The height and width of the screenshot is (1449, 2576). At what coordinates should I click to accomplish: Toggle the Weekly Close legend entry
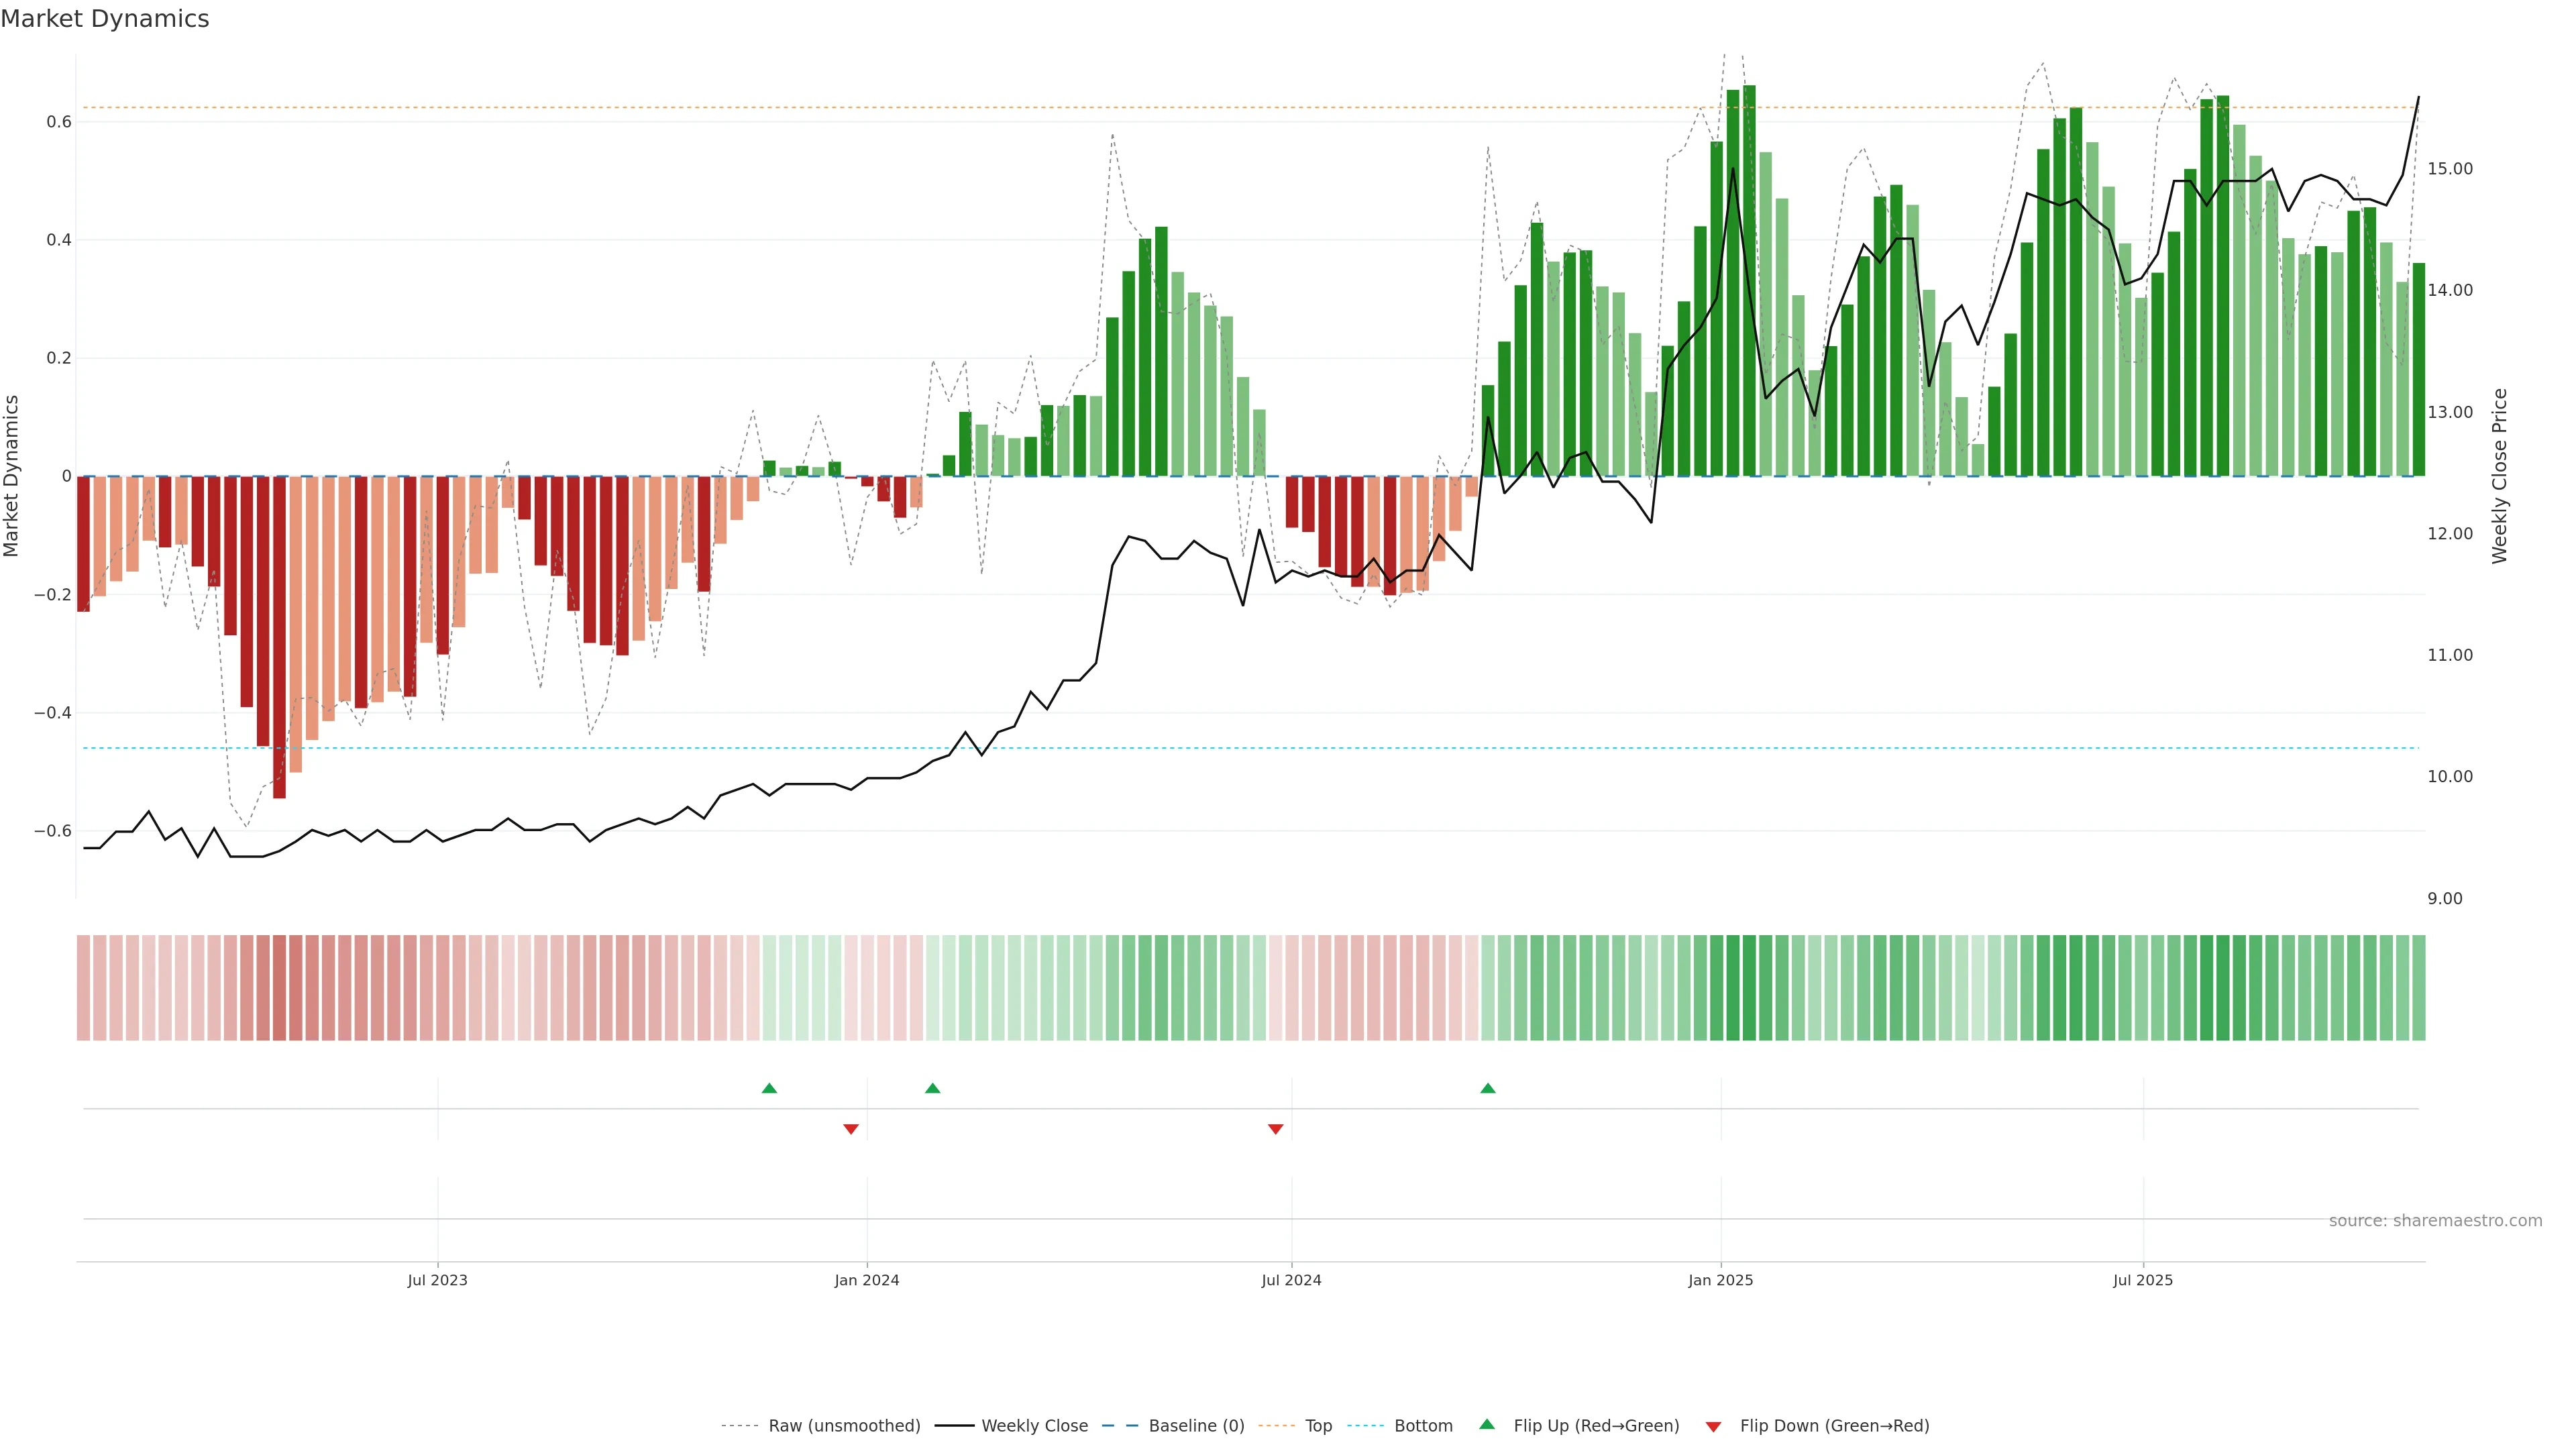[1034, 1426]
